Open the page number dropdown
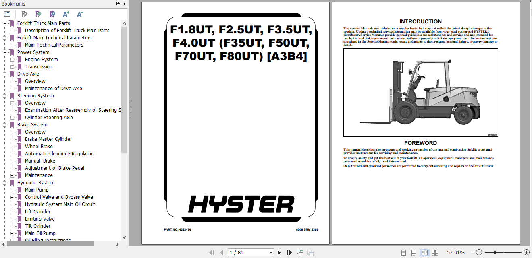Image resolution: width=532 pixels, height=258 pixels. pos(270,252)
